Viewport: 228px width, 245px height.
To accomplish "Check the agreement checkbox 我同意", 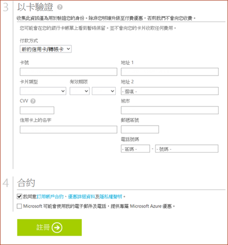I will tap(19, 197).
